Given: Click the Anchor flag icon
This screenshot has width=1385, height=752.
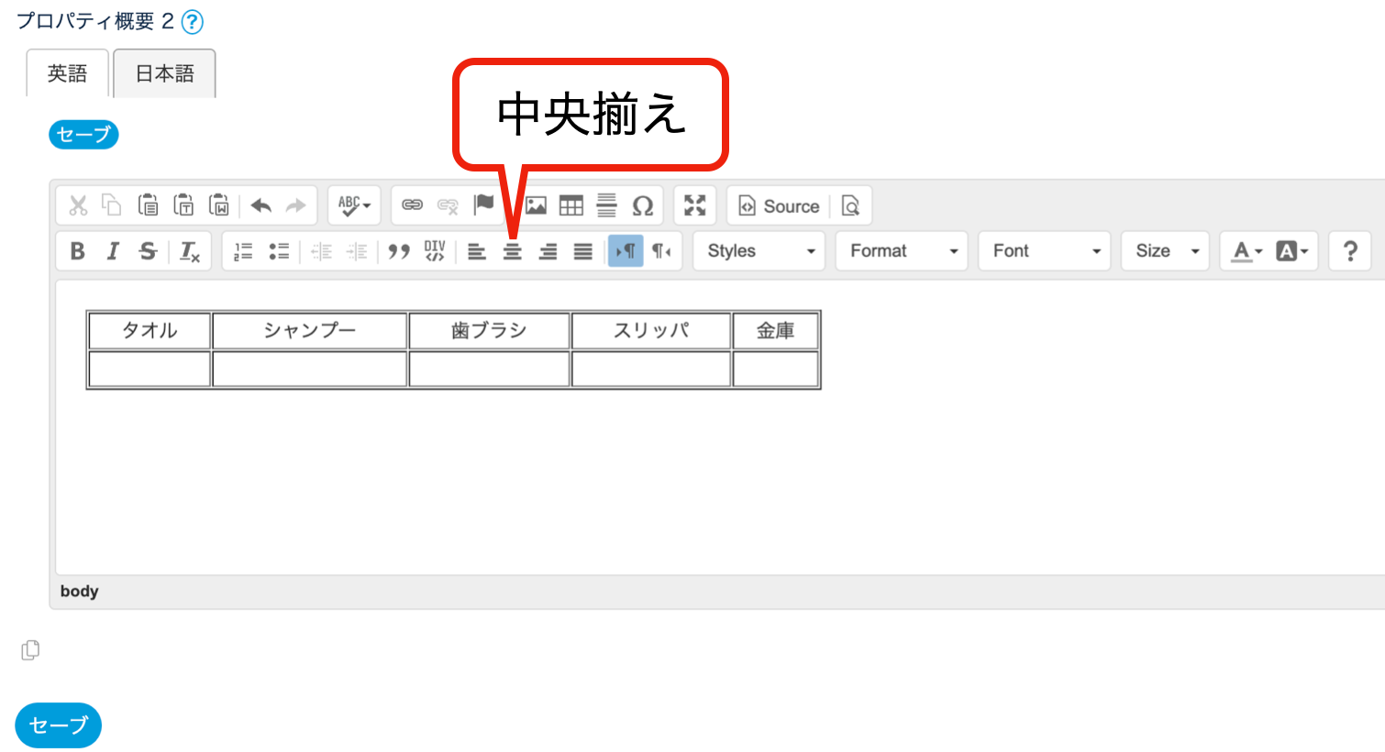Looking at the screenshot, I should tap(483, 205).
